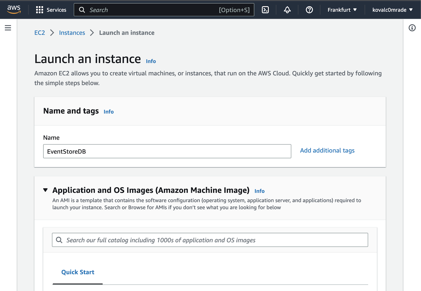Click Add additional tags
This screenshot has width=421, height=291.
point(327,150)
